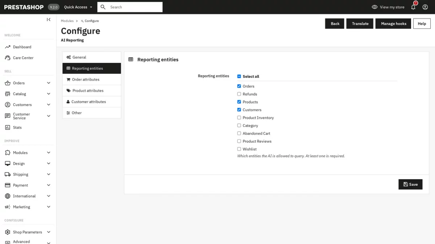
Task: Follow the Modules breadcrumb link
Action: 67,21
